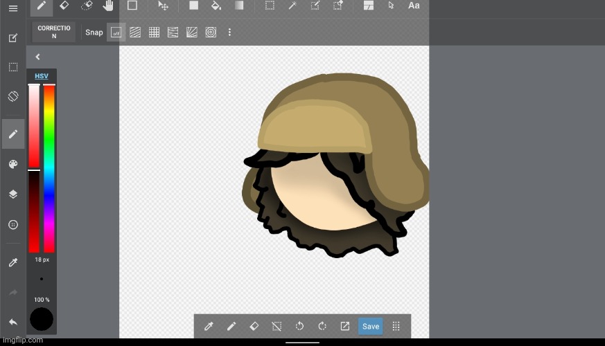The height and width of the screenshot is (346, 605).
Task: Select the Move tool
Action: coord(164,6)
